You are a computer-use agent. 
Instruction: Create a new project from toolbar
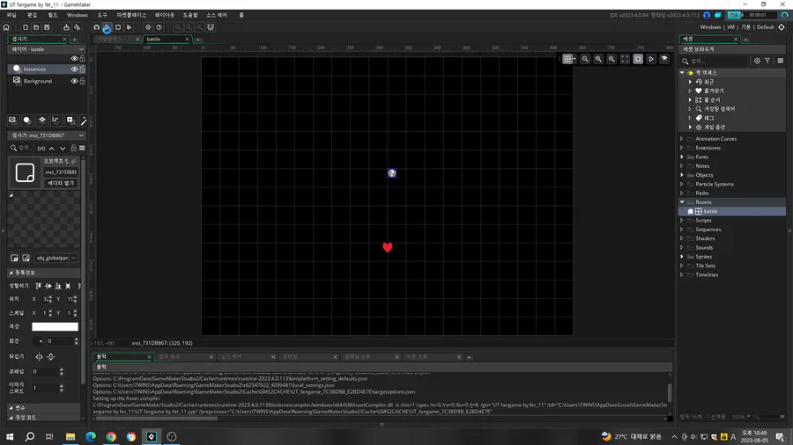26,27
